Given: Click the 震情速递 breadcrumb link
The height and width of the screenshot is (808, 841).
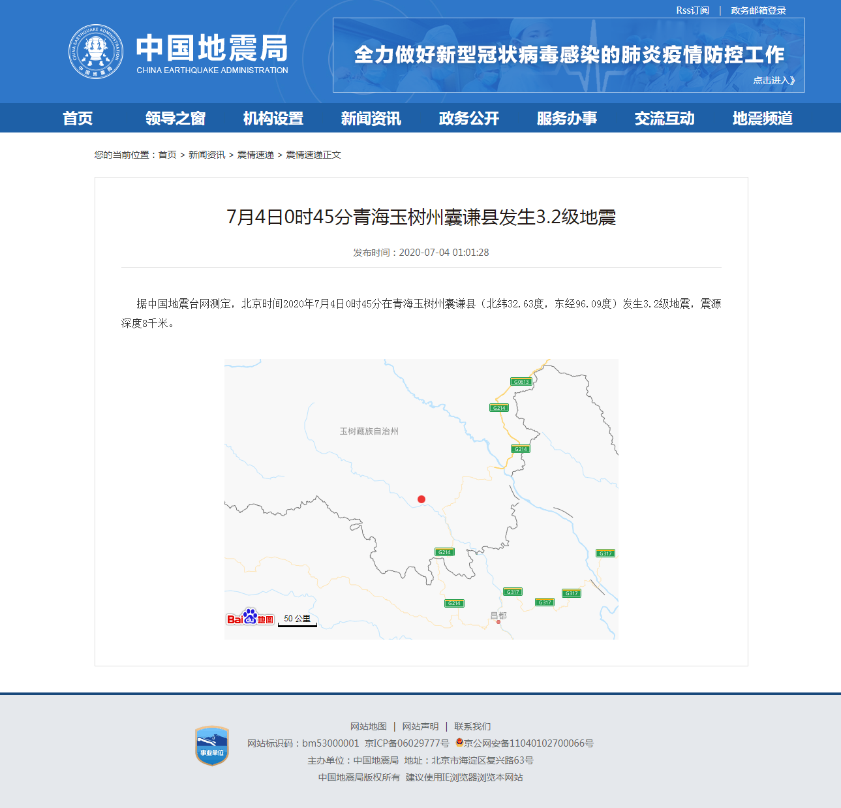Looking at the screenshot, I should 256,155.
